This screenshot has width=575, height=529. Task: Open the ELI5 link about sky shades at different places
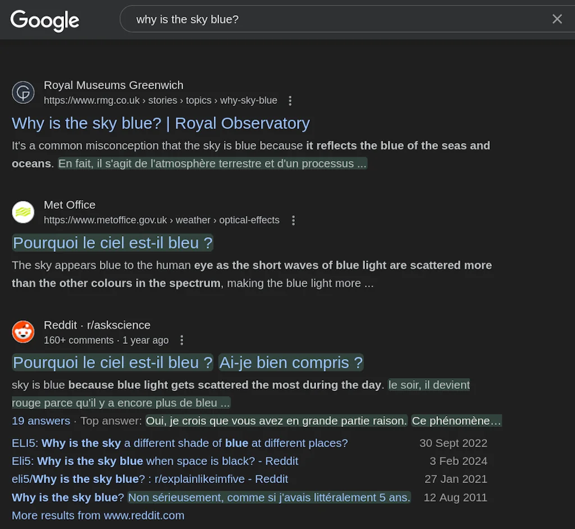pyautogui.click(x=180, y=443)
